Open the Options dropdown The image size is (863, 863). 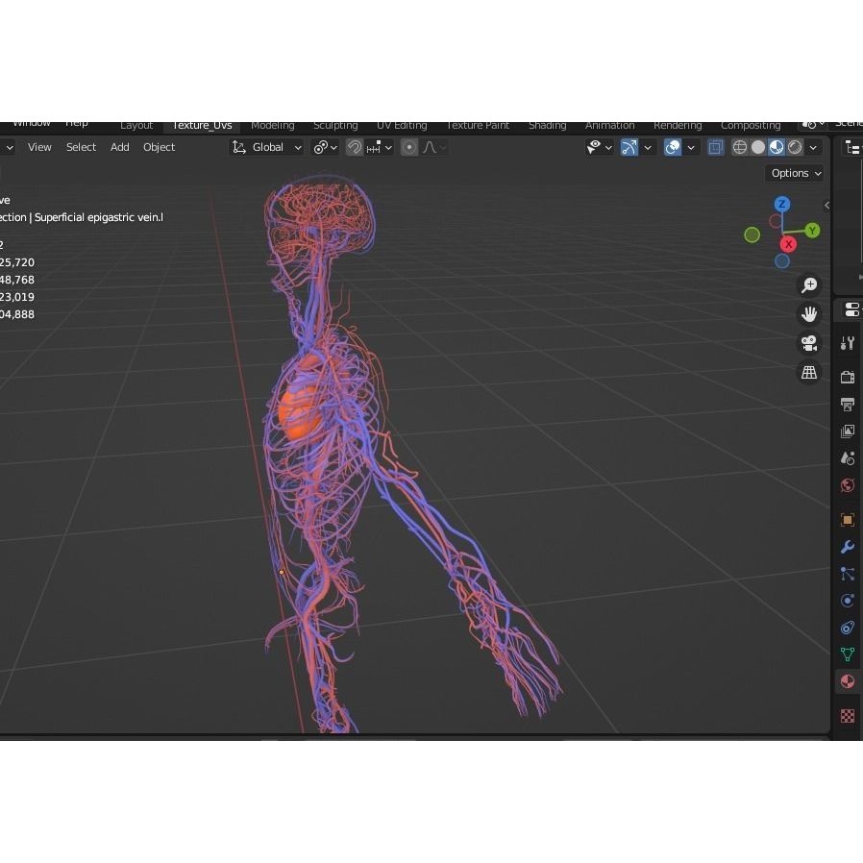tap(794, 173)
